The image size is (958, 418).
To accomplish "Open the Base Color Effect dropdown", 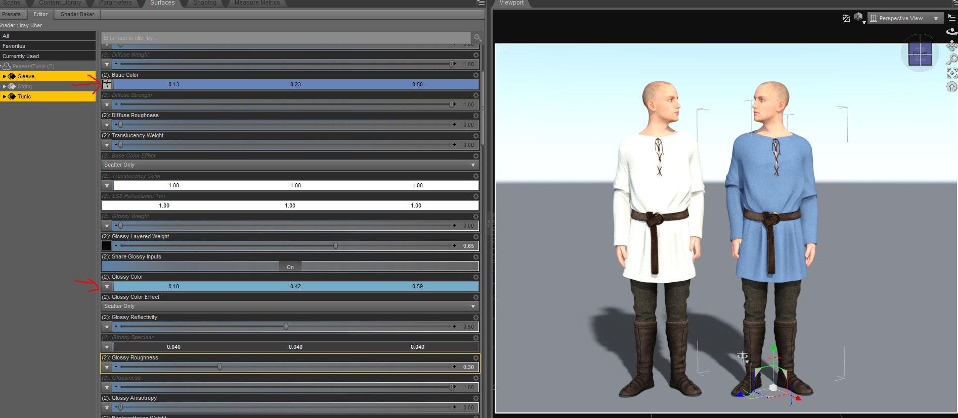I will [x=290, y=165].
